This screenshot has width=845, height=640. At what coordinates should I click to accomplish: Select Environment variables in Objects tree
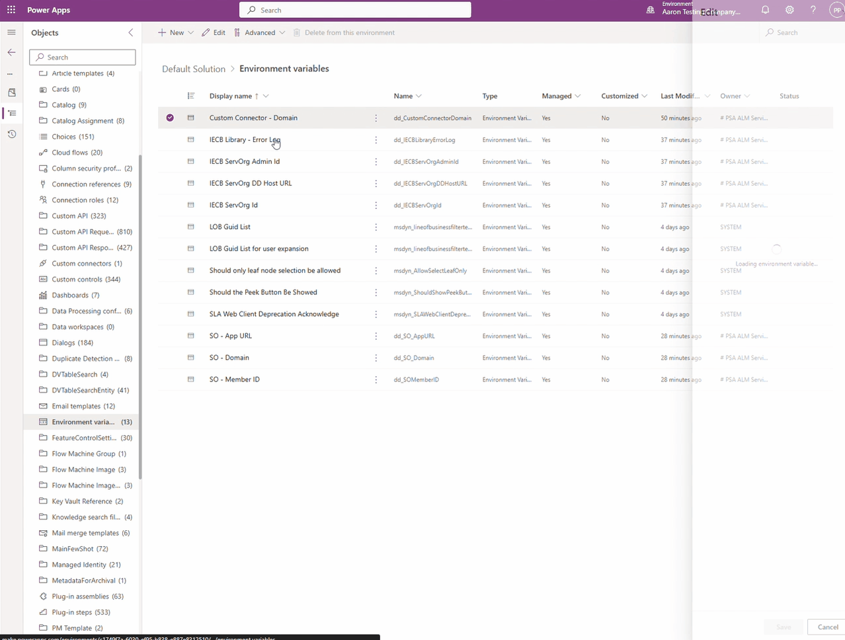(81, 422)
